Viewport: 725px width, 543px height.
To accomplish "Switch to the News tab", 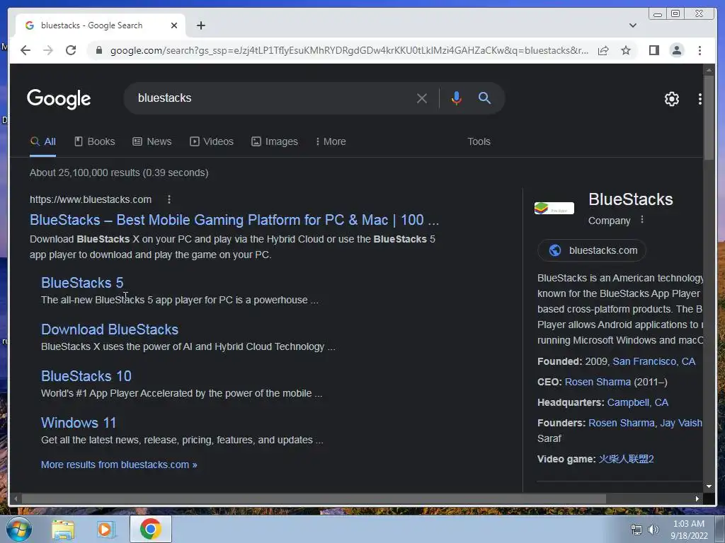I will coord(152,141).
